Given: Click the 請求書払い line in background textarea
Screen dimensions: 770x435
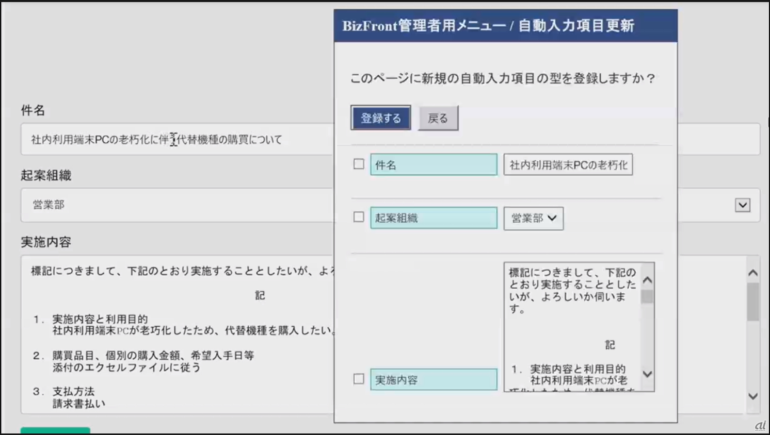Looking at the screenshot, I should click(79, 404).
